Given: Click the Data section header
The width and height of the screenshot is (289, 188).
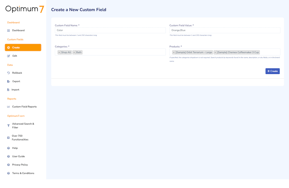Looking at the screenshot, I should coord(10,65).
